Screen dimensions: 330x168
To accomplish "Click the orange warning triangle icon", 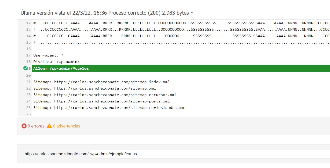I will point(49,126).
